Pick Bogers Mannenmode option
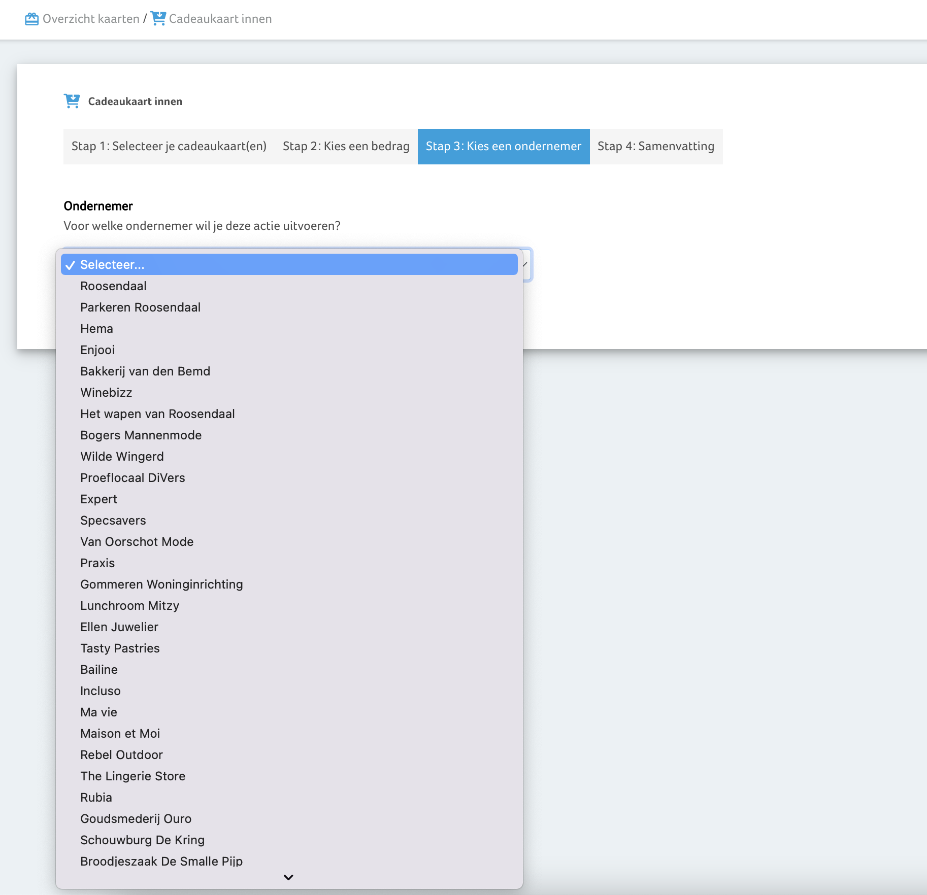This screenshot has height=895, width=927. pos(289,435)
